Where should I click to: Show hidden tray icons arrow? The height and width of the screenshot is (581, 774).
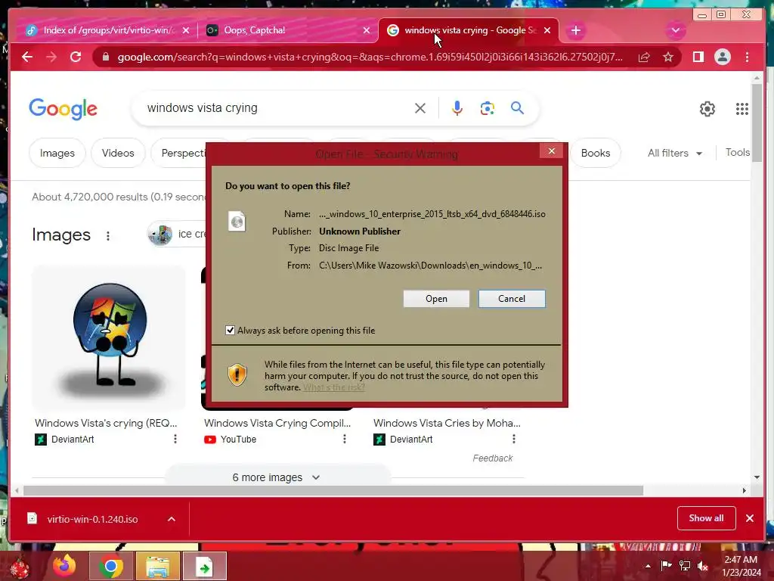pos(648,566)
